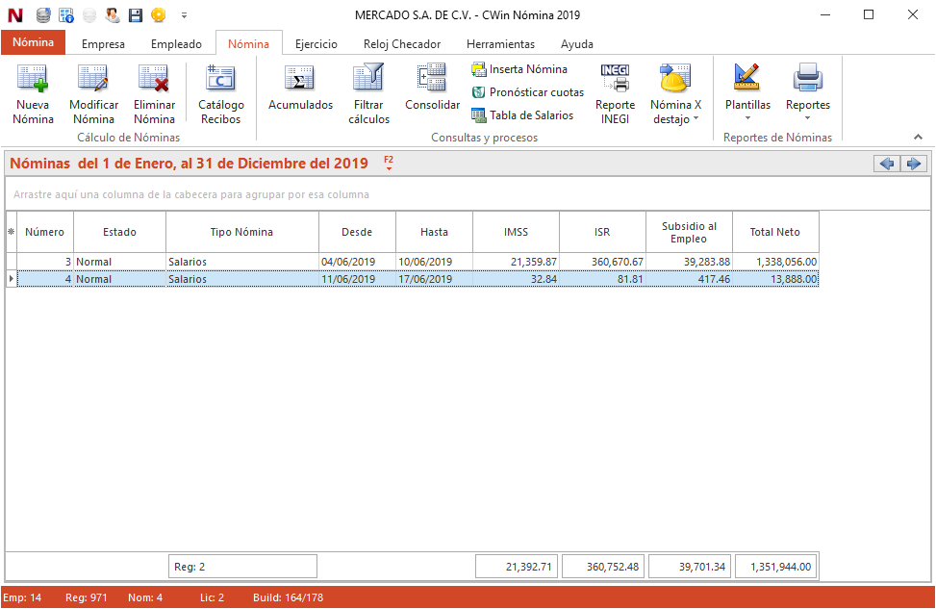Open Reporte INEGI
Screen dimensions: 936x609
click(x=615, y=79)
